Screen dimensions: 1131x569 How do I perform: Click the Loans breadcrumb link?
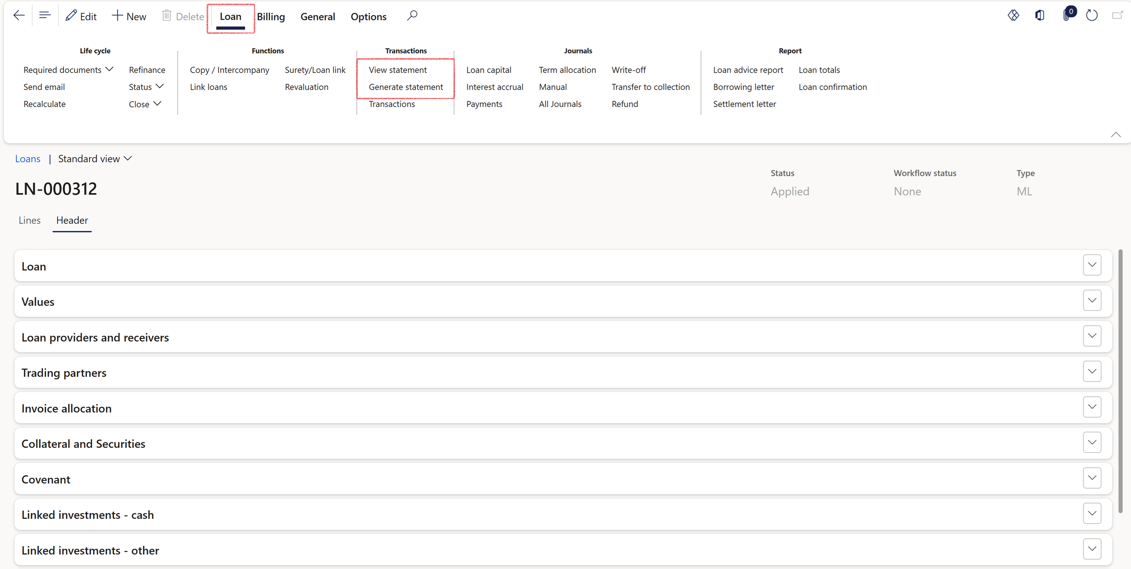point(28,159)
